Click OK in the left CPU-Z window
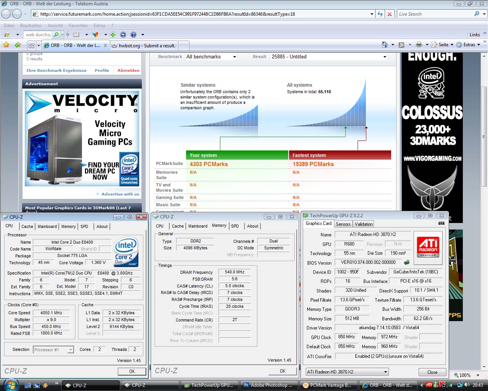 [x=132, y=371]
